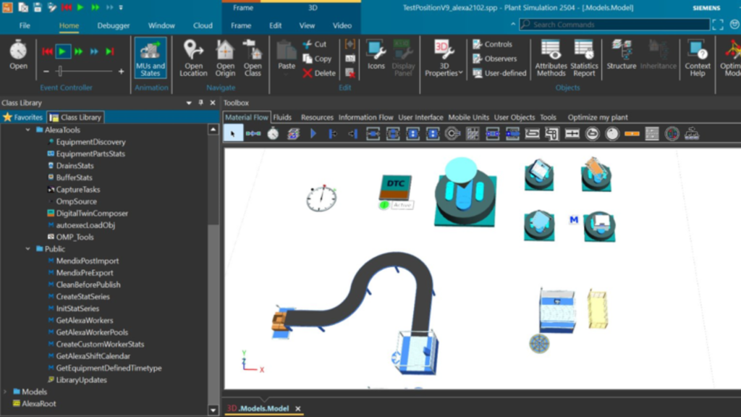The height and width of the screenshot is (417, 741).
Task: Open the Resources toolbox tab
Action: coord(317,117)
